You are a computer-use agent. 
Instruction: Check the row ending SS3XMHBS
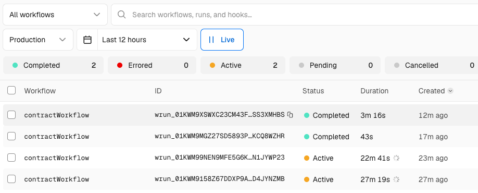11,115
